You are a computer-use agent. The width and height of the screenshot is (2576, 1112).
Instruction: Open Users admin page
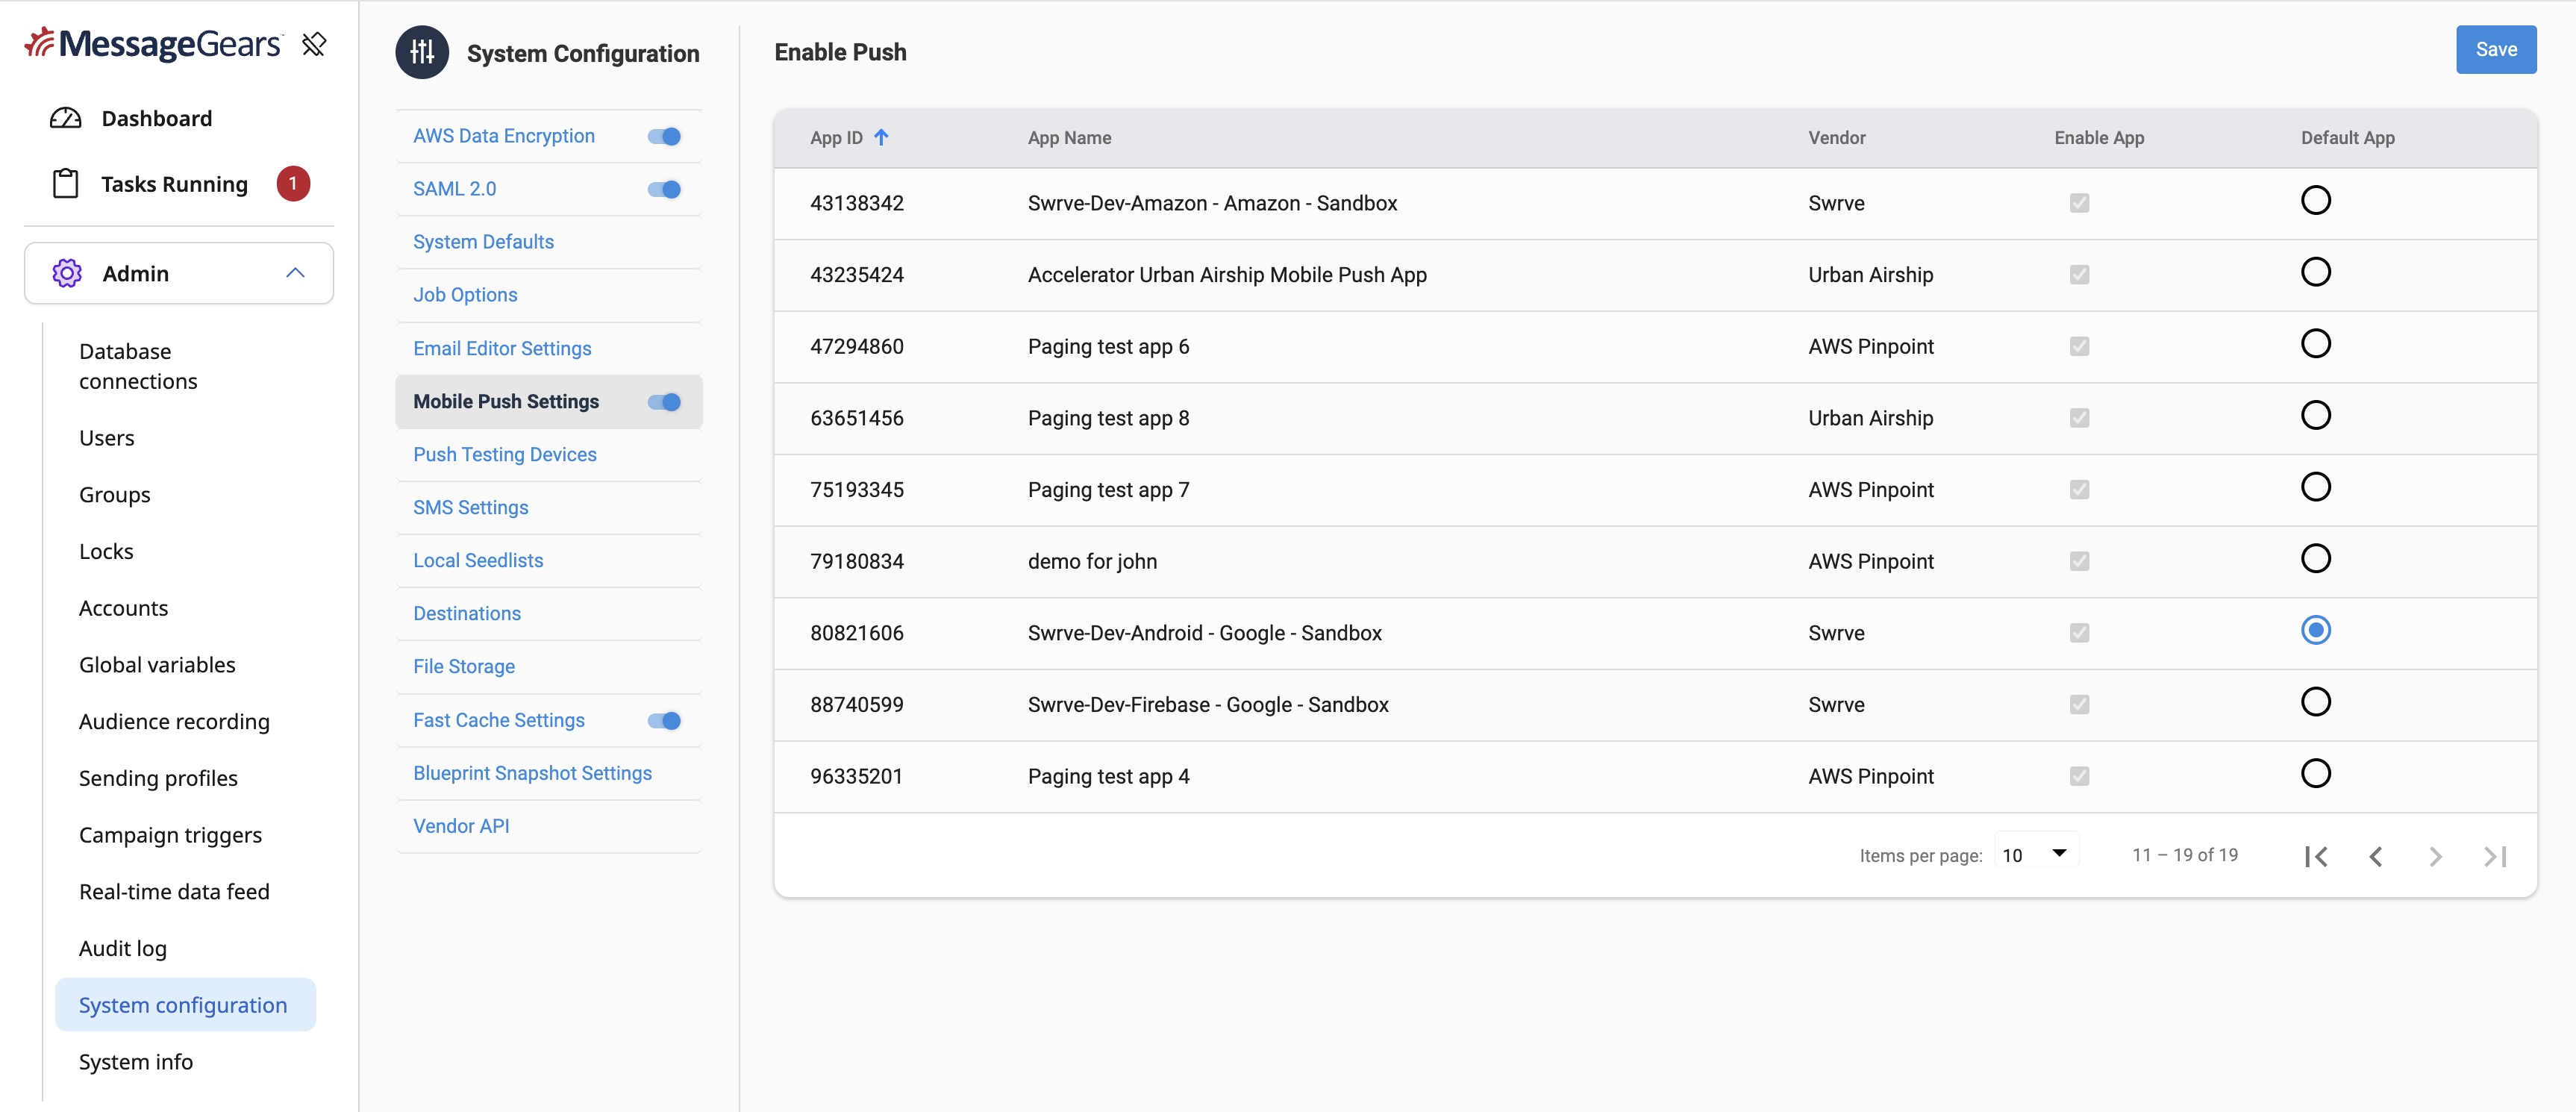[x=106, y=438]
